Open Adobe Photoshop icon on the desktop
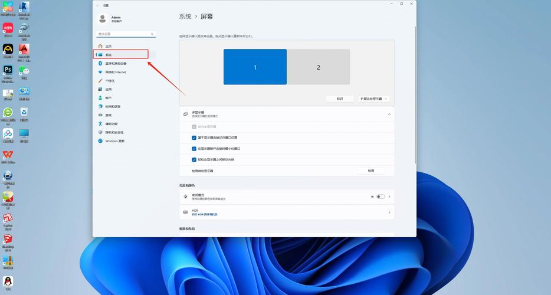Screen dimensions: 551x295 click(8, 70)
